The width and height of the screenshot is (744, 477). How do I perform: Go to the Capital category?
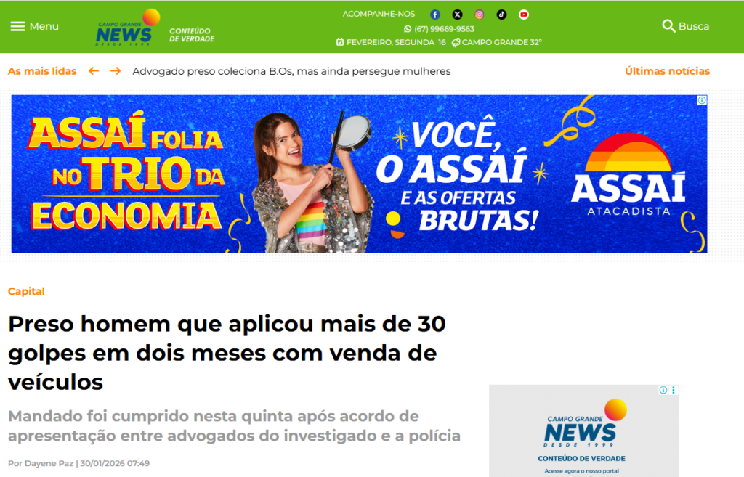(27, 291)
